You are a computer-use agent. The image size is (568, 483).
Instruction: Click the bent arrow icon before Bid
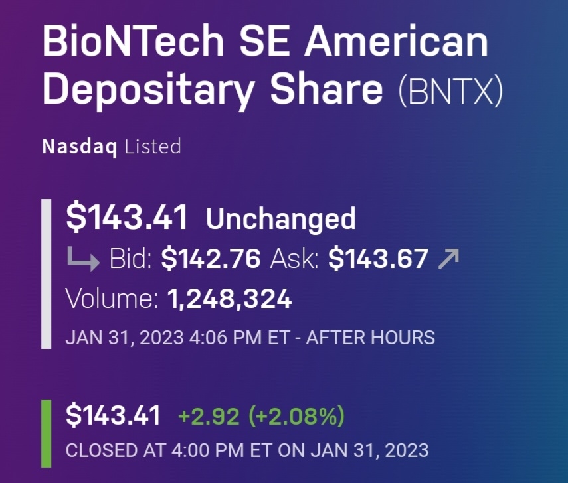click(82, 259)
